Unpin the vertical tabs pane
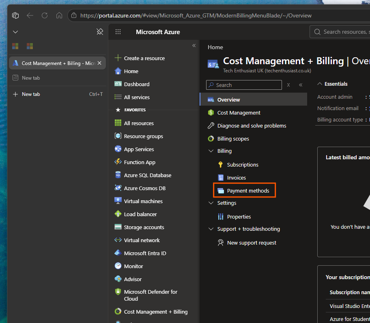370x323 pixels. pyautogui.click(x=100, y=32)
